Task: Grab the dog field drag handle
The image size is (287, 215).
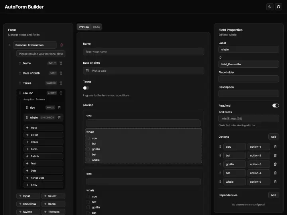Action: tap(27, 107)
